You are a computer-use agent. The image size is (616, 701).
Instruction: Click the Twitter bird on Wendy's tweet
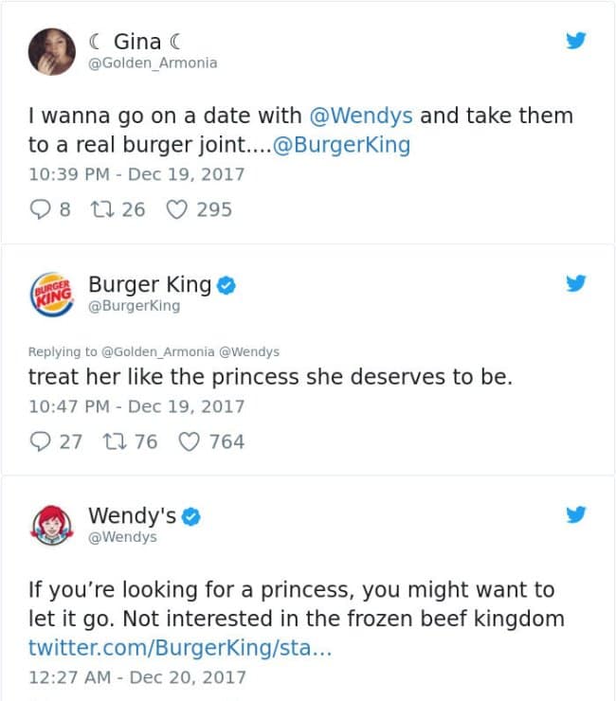(576, 514)
